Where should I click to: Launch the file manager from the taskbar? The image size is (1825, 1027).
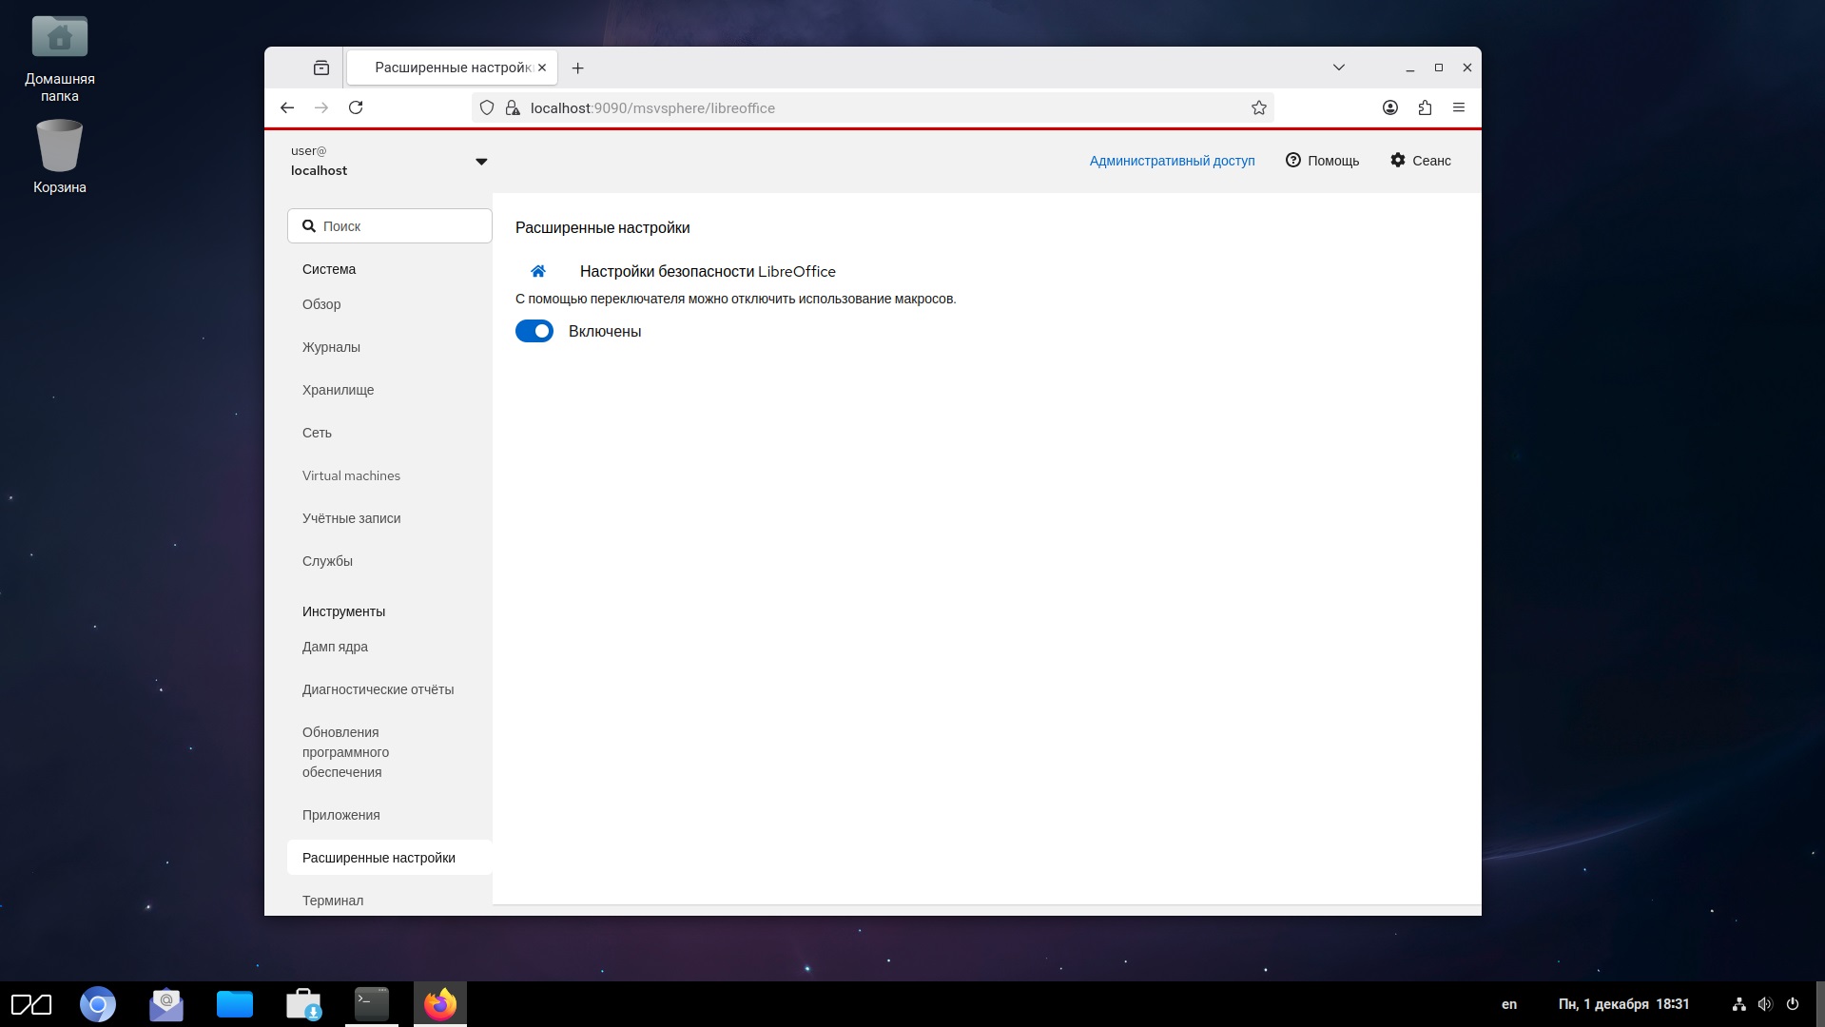pos(235,1003)
